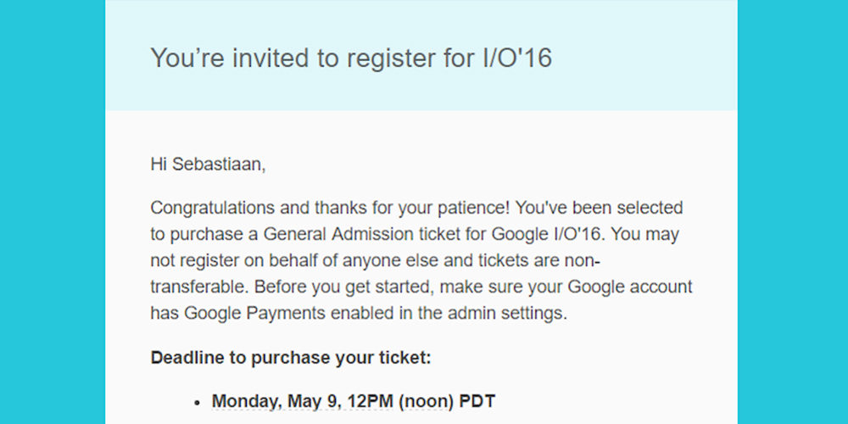Screen dimensions: 848x424
Task: Click the "Google account" text
Action: (626, 286)
